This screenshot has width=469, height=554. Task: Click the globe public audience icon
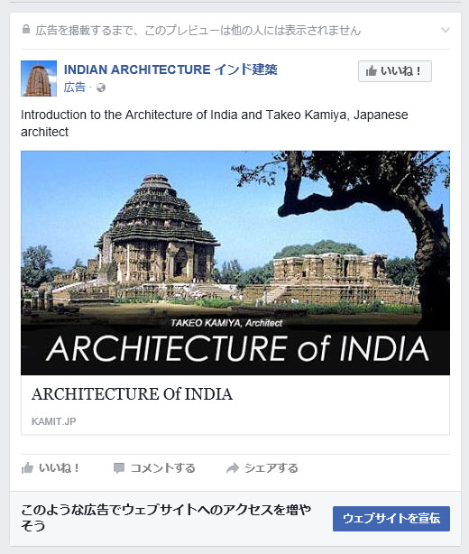click(x=101, y=88)
